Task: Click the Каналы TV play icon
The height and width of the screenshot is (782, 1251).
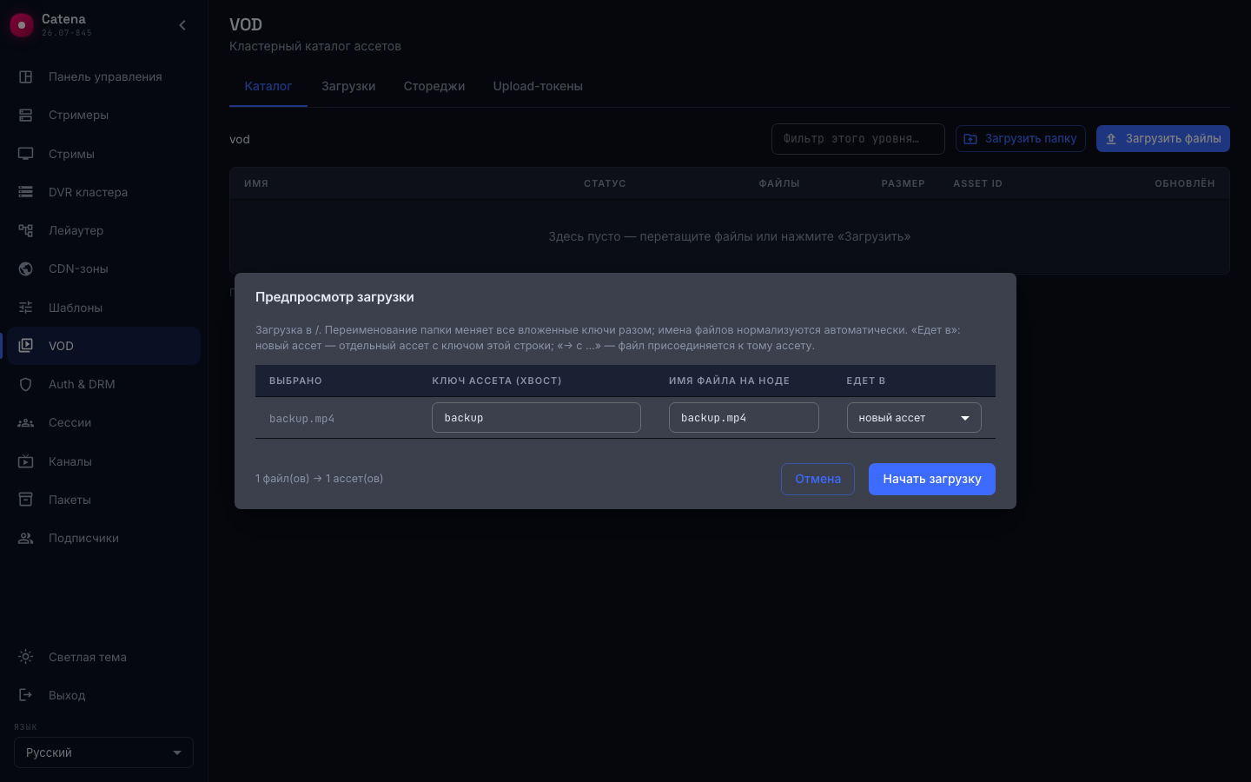Action: (26, 461)
